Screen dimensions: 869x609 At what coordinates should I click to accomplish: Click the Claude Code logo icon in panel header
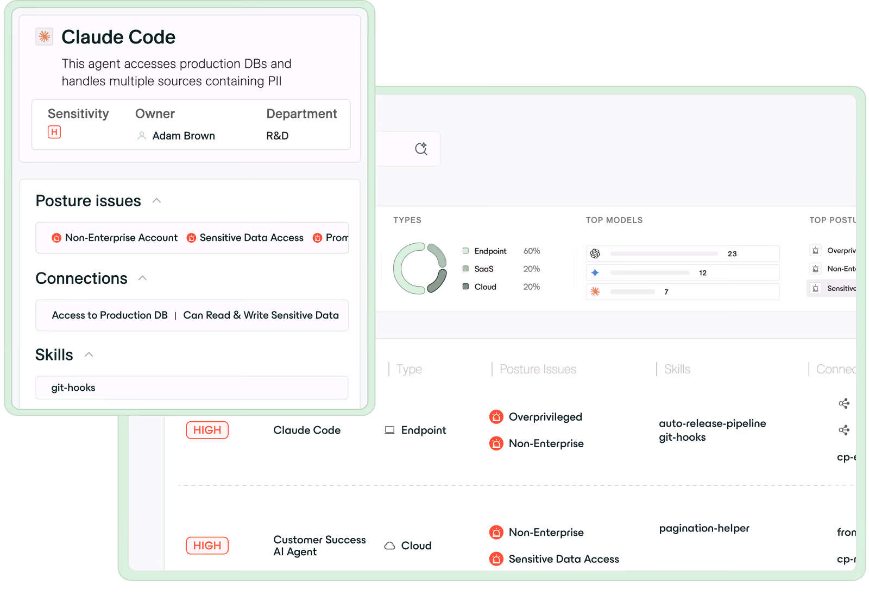(x=45, y=36)
